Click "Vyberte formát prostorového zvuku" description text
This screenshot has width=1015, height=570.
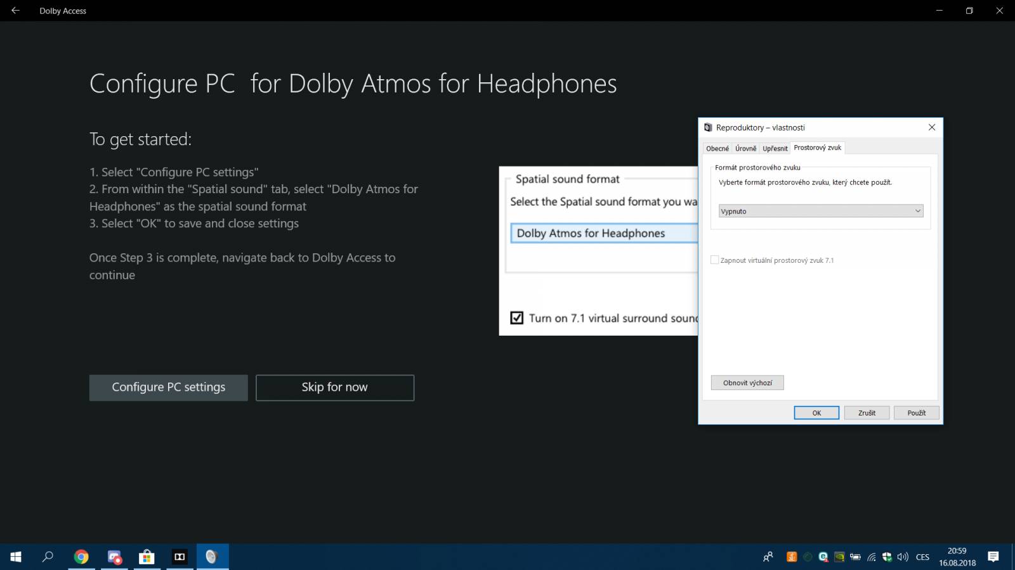[x=805, y=182]
